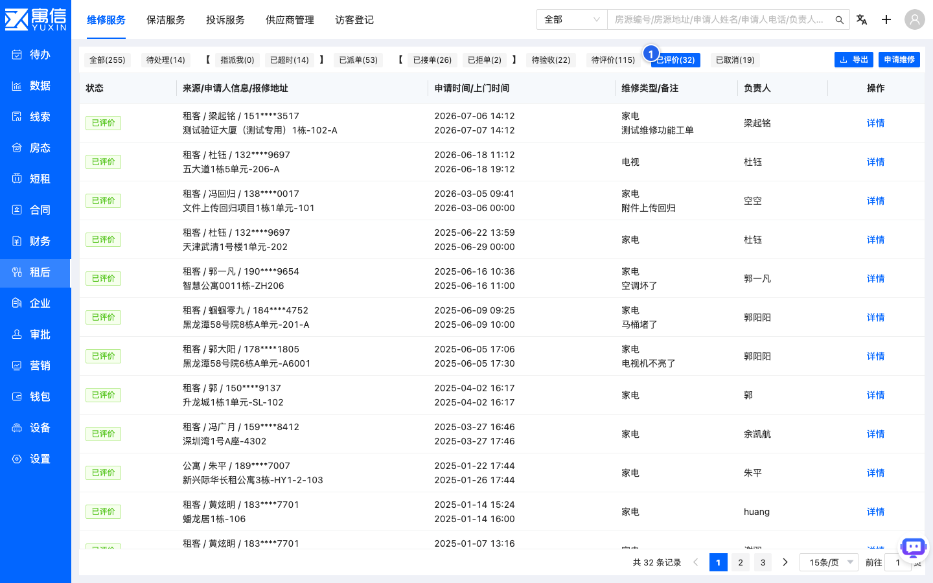Click 已评价 badge in 郭大阳 row
933x583 pixels.
click(103, 356)
